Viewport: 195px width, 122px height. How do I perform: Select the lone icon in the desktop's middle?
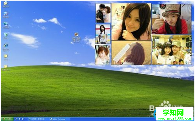[76, 37]
